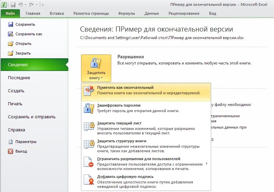Click the file path text below the heading
274x192 pixels.
(x=162, y=38)
